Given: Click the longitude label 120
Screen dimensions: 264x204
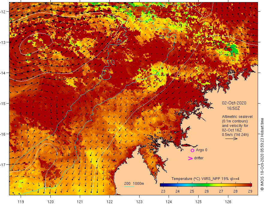Looking at the screenshot, I should tap(50, 202).
